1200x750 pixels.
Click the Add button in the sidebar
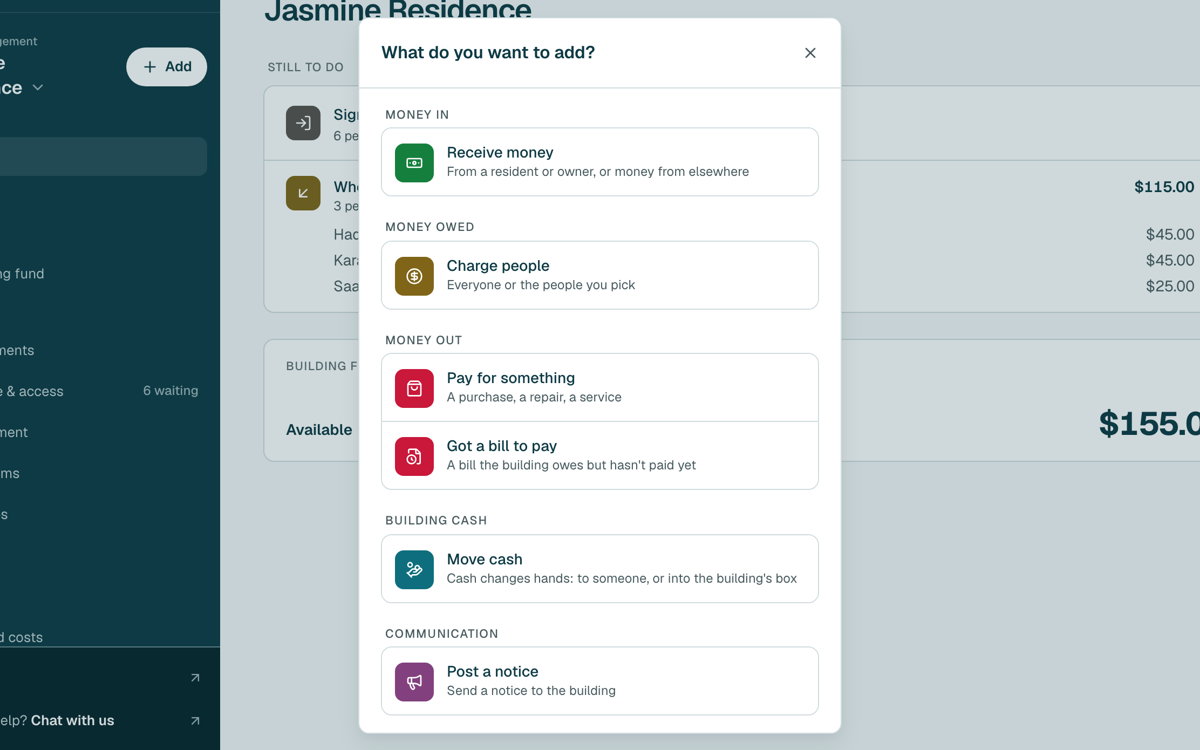167,66
